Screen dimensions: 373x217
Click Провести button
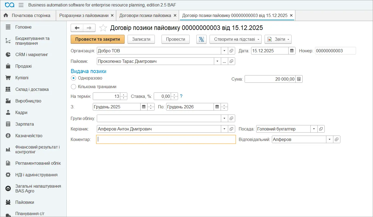tap(176, 39)
